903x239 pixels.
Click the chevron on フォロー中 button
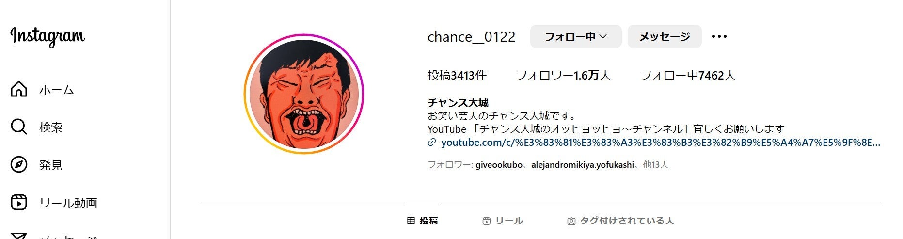(x=603, y=36)
